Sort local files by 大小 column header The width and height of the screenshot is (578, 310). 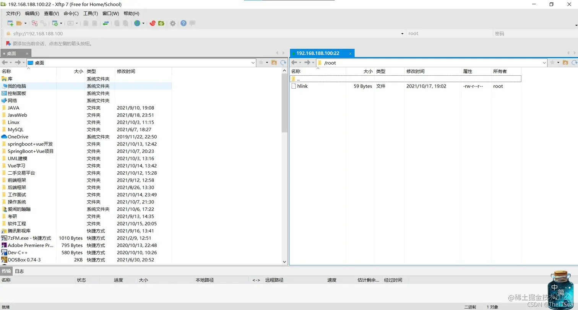click(x=70, y=71)
